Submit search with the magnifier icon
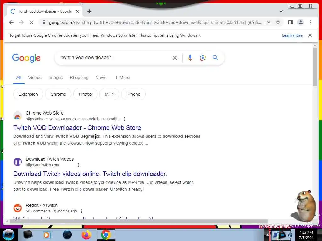This screenshot has height=241, width=322. [x=215, y=58]
